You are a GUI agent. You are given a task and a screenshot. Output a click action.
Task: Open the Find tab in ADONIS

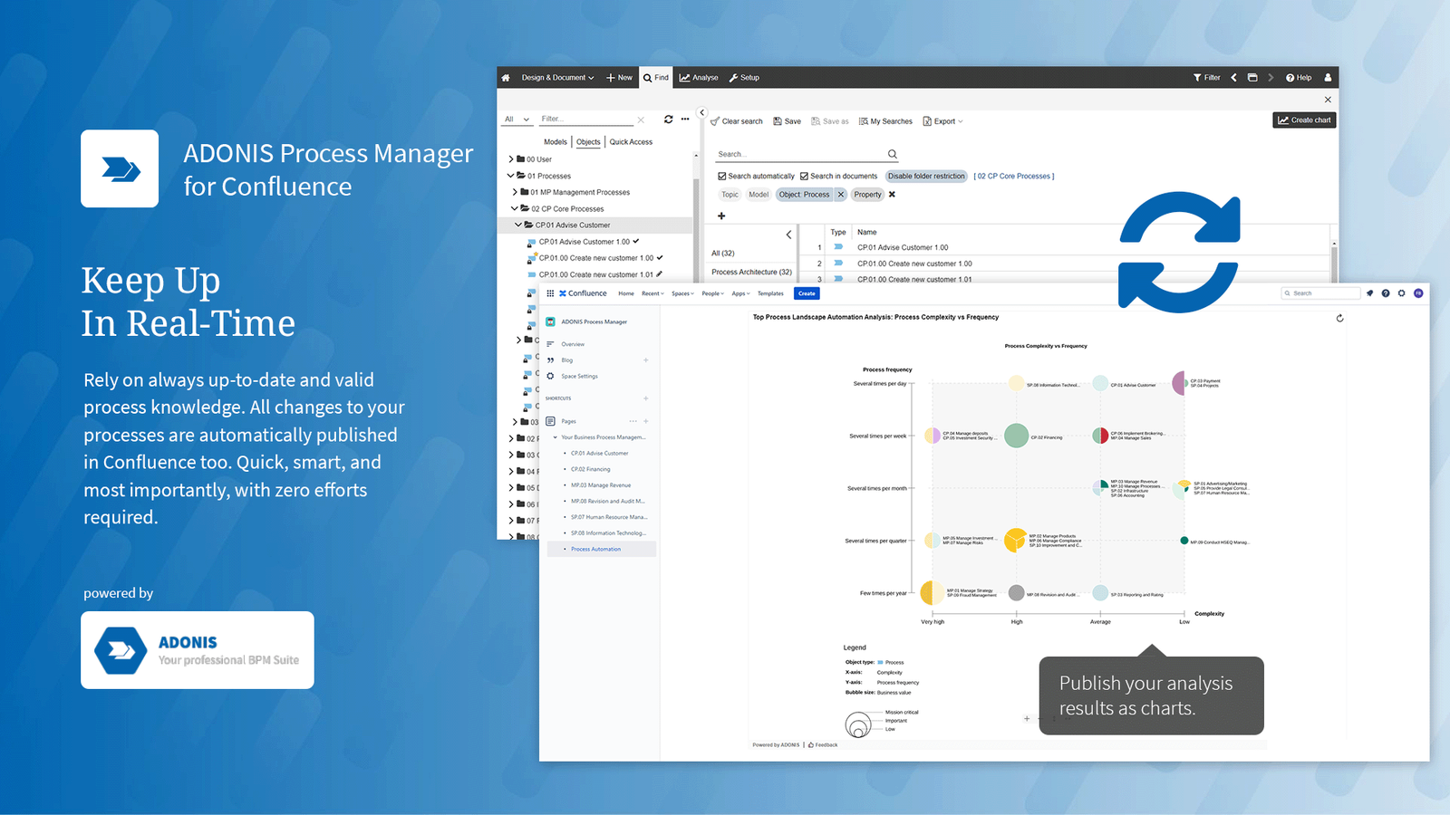[656, 78]
